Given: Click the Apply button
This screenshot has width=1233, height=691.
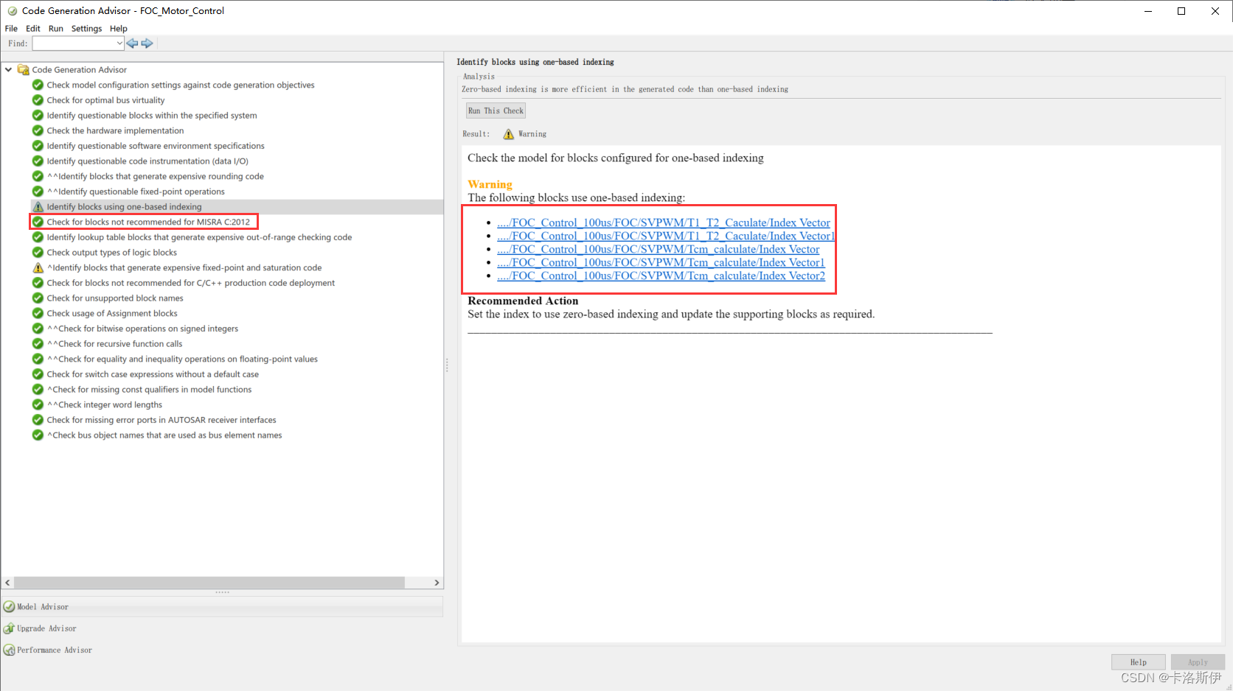Looking at the screenshot, I should coord(1198,662).
